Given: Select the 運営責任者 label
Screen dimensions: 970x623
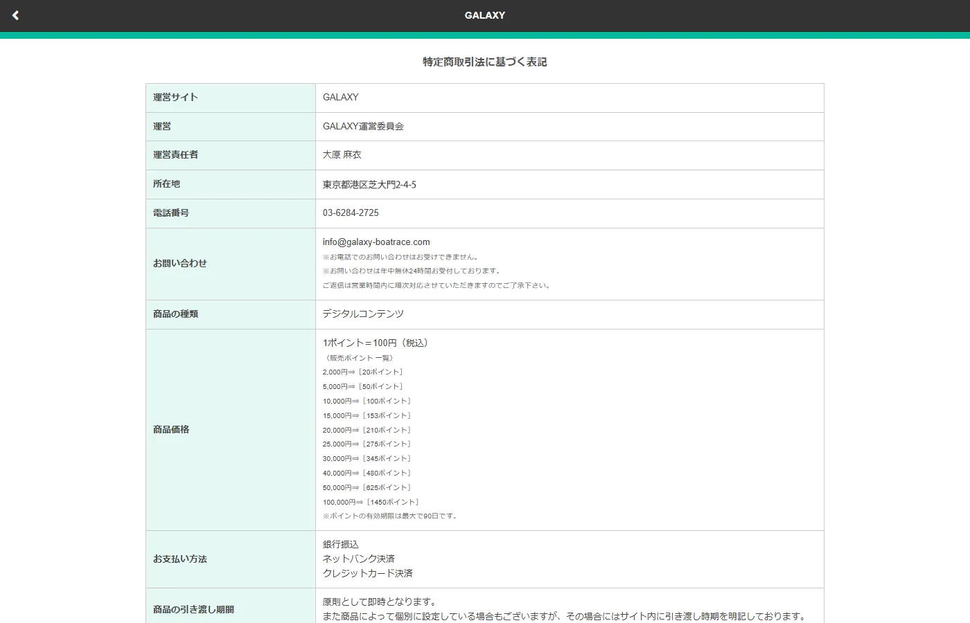Looking at the screenshot, I should click(x=175, y=155).
